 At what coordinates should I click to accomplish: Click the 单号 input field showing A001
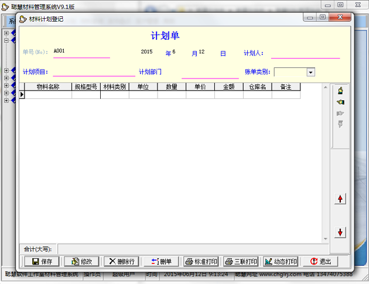pyautogui.click(x=81, y=52)
